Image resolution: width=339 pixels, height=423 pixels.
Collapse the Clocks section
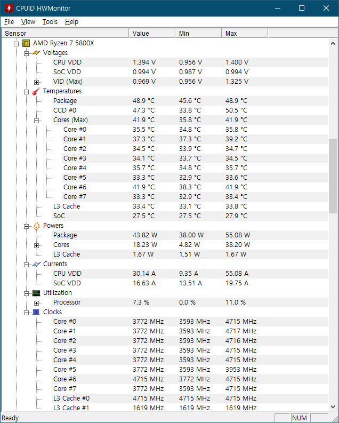(x=27, y=313)
